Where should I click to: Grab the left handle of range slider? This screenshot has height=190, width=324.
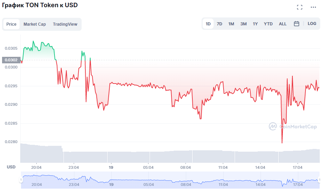[21, 180]
